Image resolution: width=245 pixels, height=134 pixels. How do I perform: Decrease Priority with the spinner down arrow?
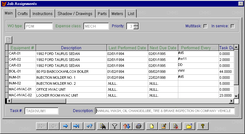pos(136,28)
